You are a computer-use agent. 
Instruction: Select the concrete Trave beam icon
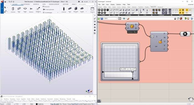[x=70, y=9]
